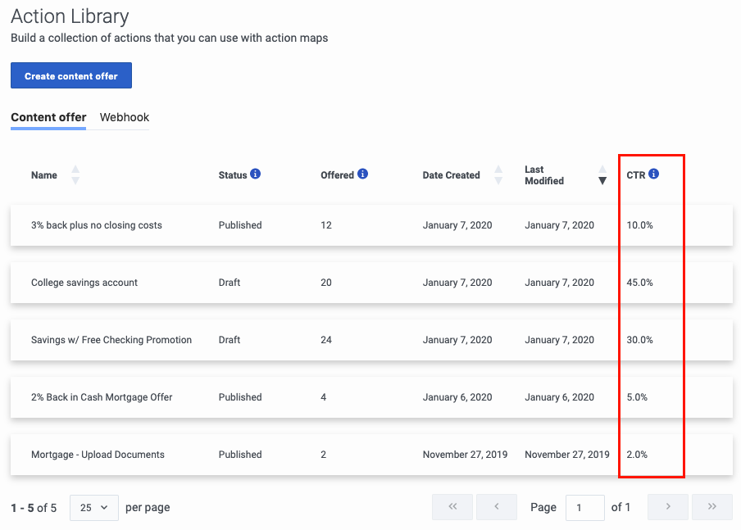Click Published status of Mortgage - Upload Documents
Screen dimensions: 741x530
click(240, 455)
